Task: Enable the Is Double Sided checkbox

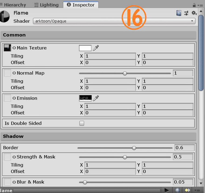Action: click(82, 123)
